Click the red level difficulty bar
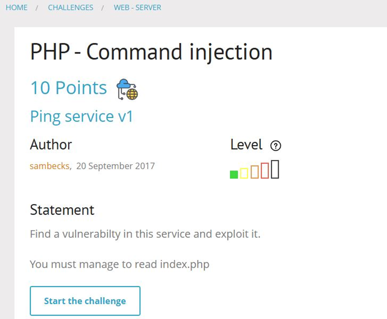This screenshot has height=319, width=387. click(x=266, y=171)
